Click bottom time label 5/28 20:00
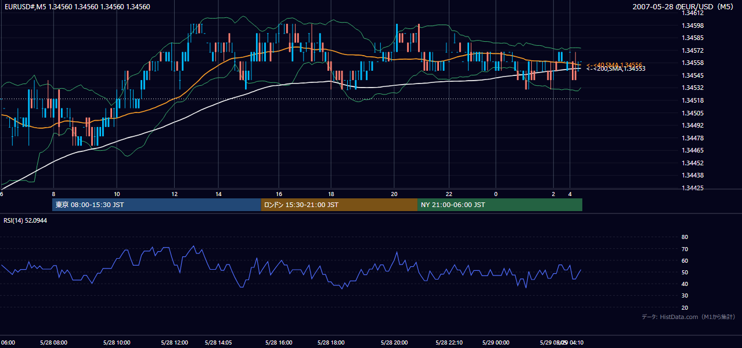 tap(394, 343)
